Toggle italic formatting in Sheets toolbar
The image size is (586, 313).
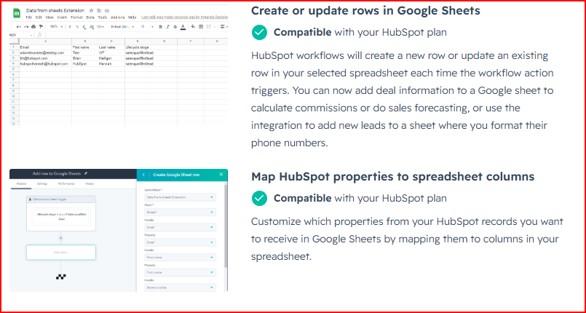pos(168,26)
